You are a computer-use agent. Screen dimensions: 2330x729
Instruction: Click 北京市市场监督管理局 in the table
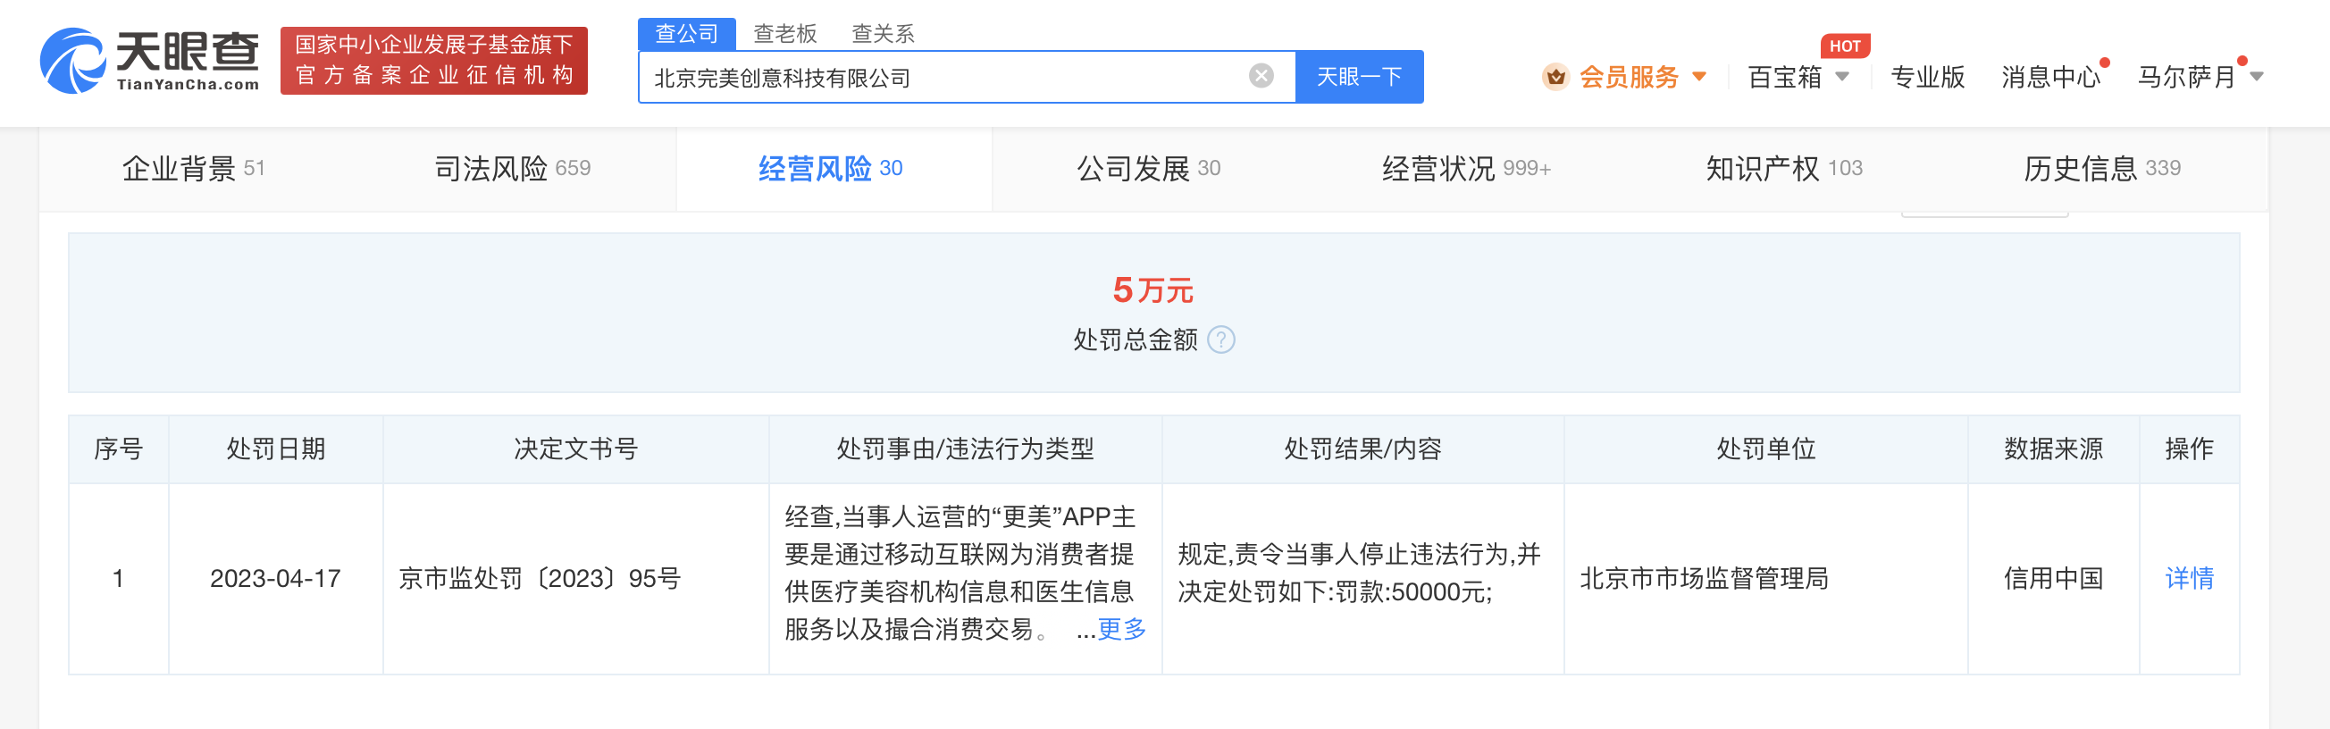point(1704,578)
